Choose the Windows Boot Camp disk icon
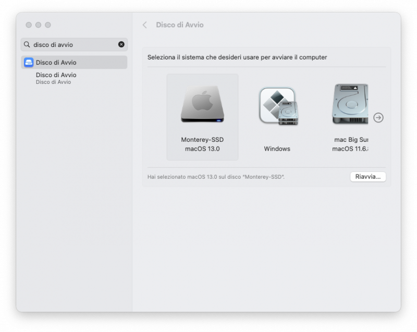417x332 pixels. [278, 106]
